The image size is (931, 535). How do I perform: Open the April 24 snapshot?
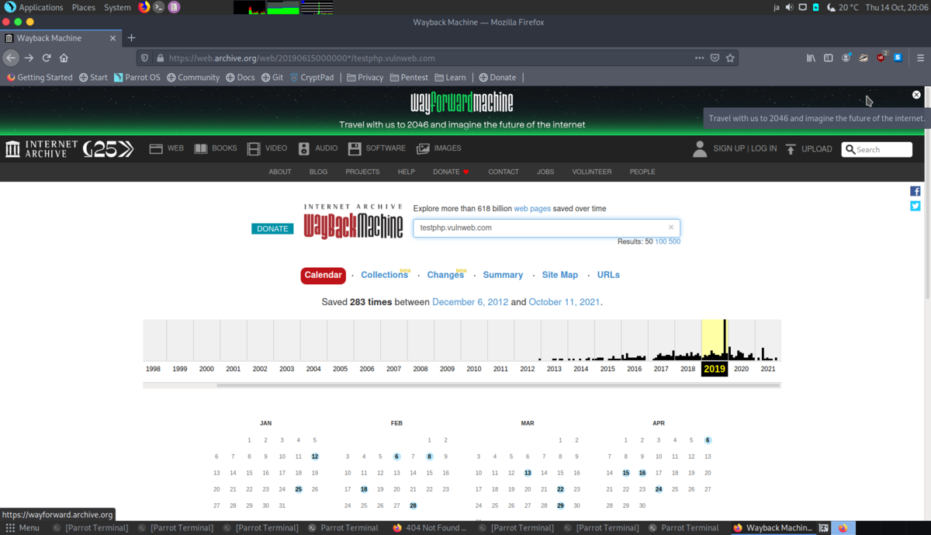click(659, 489)
